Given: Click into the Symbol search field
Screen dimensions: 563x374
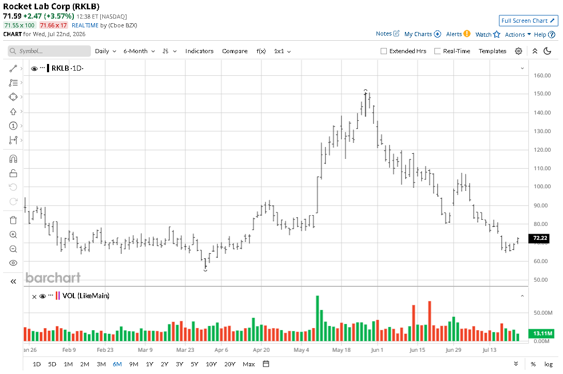Looking at the screenshot, I should point(49,51).
